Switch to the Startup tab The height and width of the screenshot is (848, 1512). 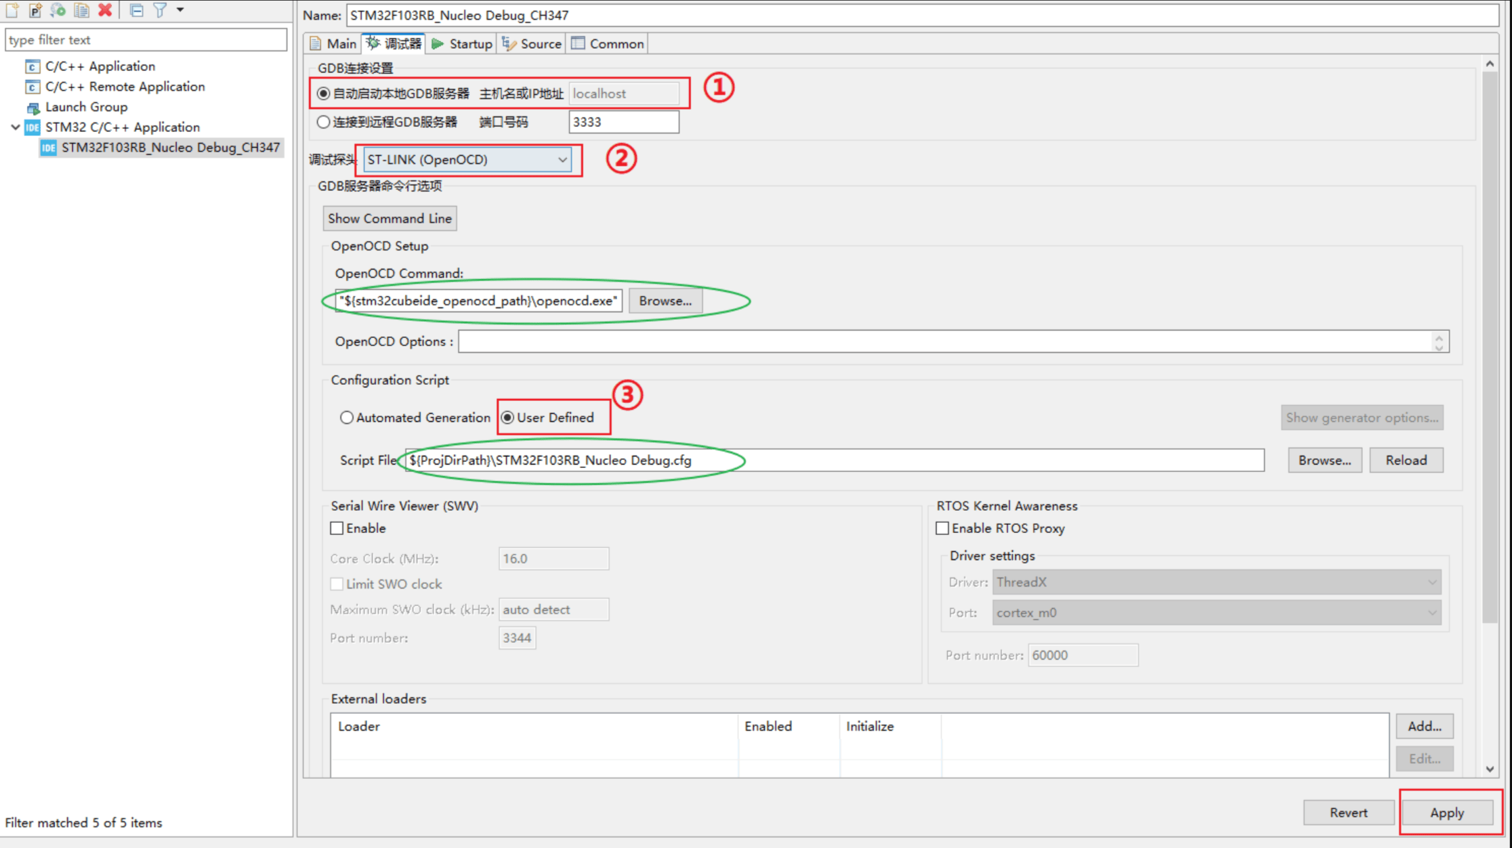463,43
